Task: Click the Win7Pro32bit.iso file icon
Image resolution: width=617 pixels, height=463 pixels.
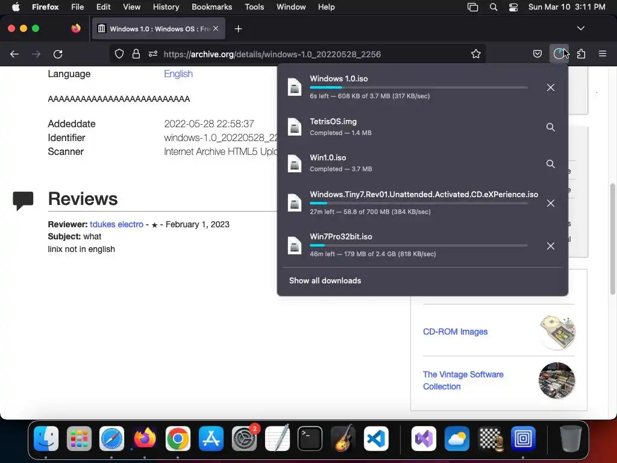Action: [x=294, y=246]
